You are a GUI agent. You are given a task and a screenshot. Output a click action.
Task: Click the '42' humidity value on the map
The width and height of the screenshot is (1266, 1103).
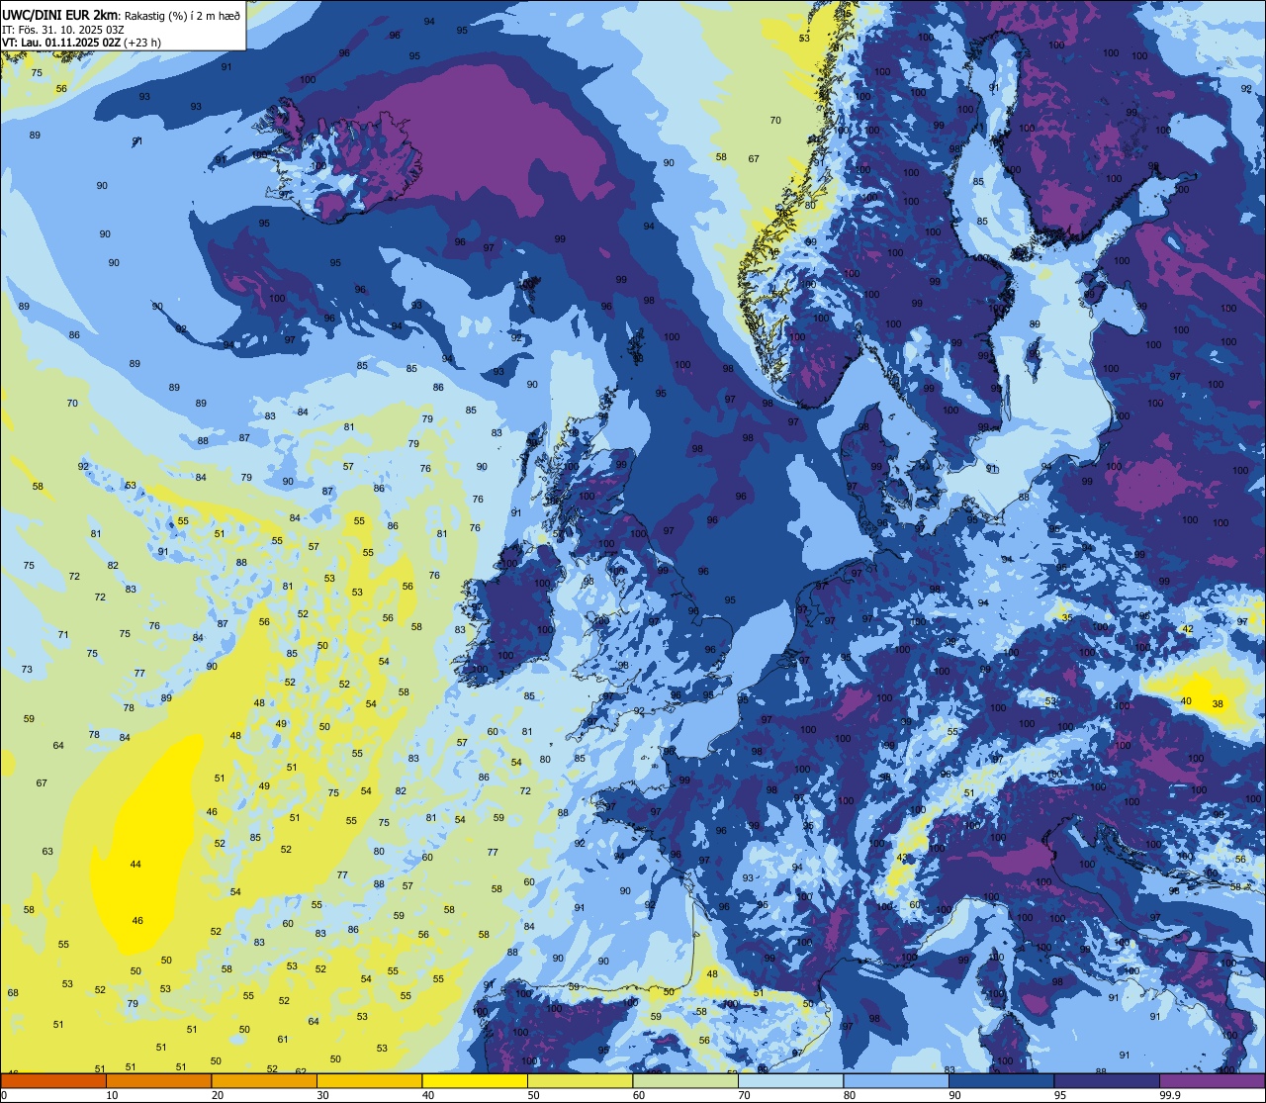[1188, 629]
